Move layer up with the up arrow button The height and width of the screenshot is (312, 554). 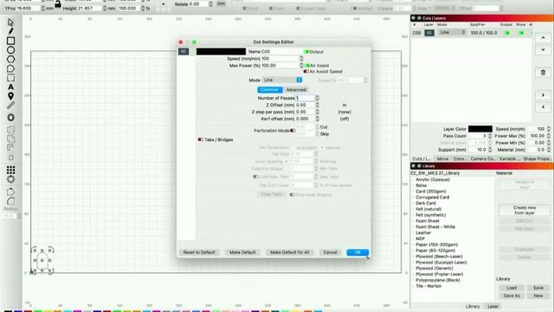(x=543, y=37)
